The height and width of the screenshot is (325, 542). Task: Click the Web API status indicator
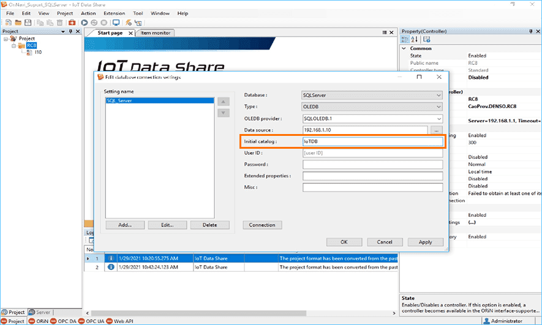coord(119,321)
